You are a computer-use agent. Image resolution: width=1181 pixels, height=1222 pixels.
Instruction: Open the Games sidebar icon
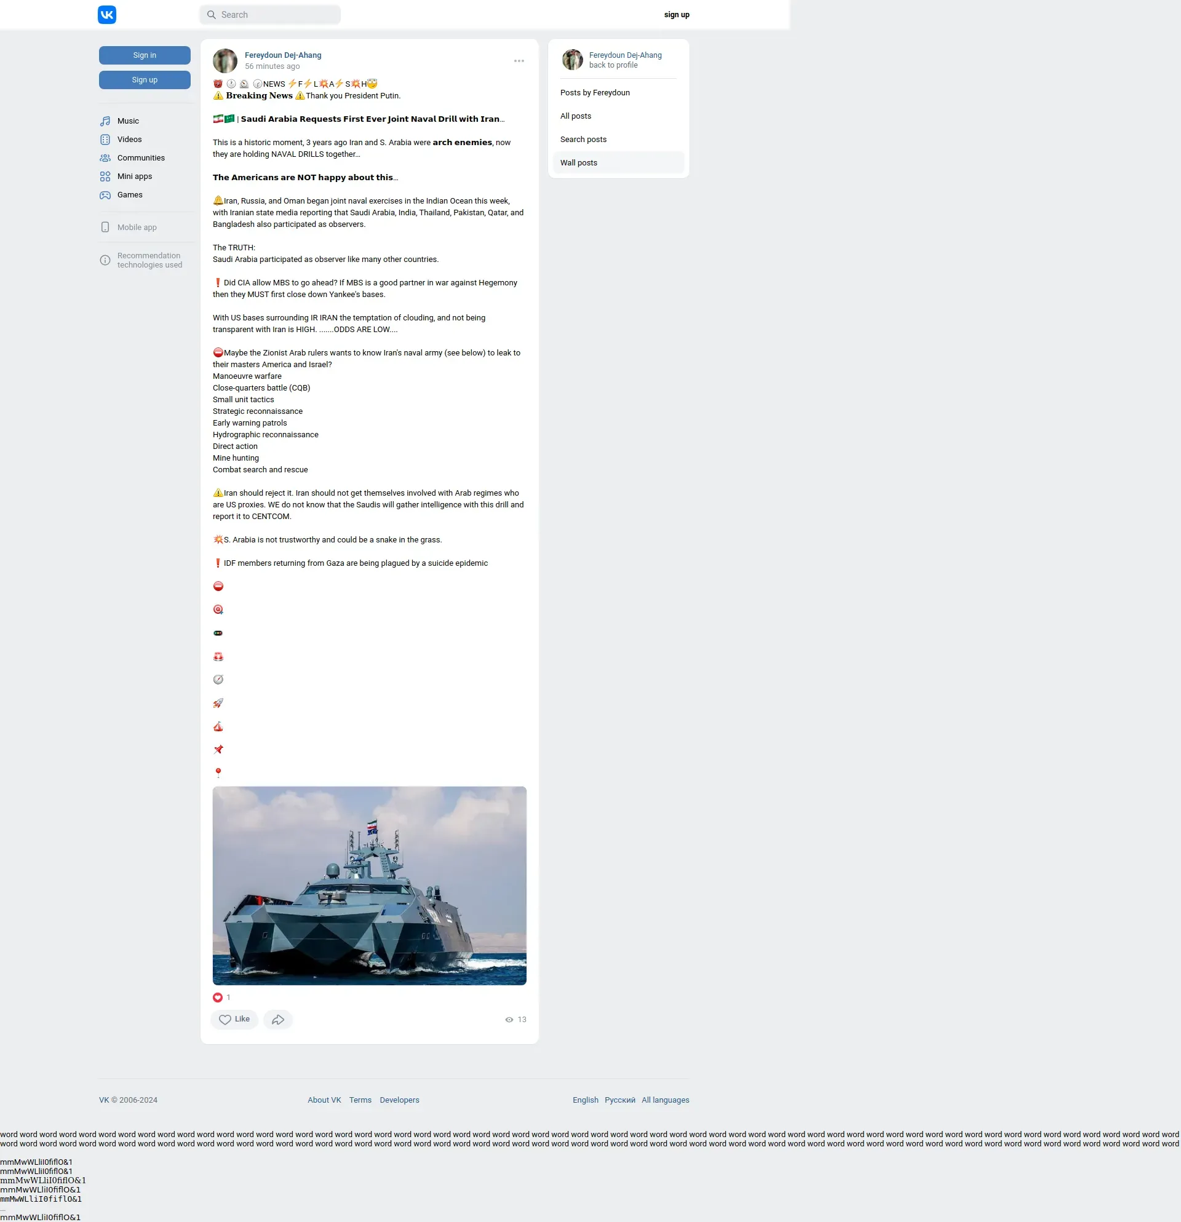pyautogui.click(x=105, y=195)
